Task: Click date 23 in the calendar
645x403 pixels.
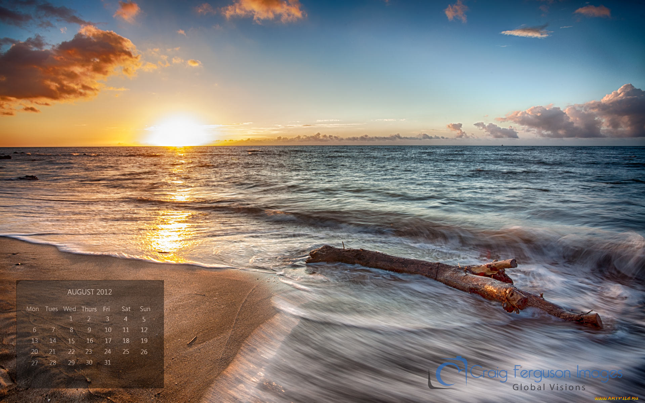Action: [x=89, y=351]
